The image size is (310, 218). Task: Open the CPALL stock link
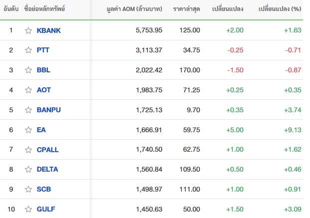[x=47, y=150]
